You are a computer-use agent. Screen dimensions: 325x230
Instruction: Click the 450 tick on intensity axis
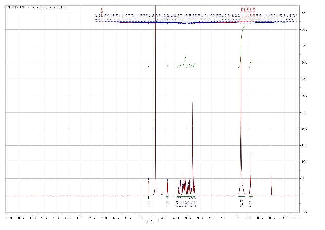[x=305, y=46]
